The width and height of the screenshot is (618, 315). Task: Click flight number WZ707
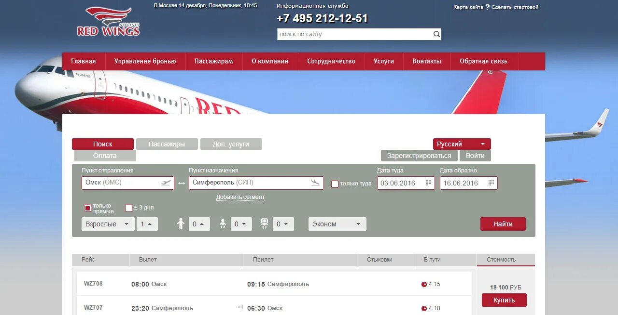coord(93,308)
